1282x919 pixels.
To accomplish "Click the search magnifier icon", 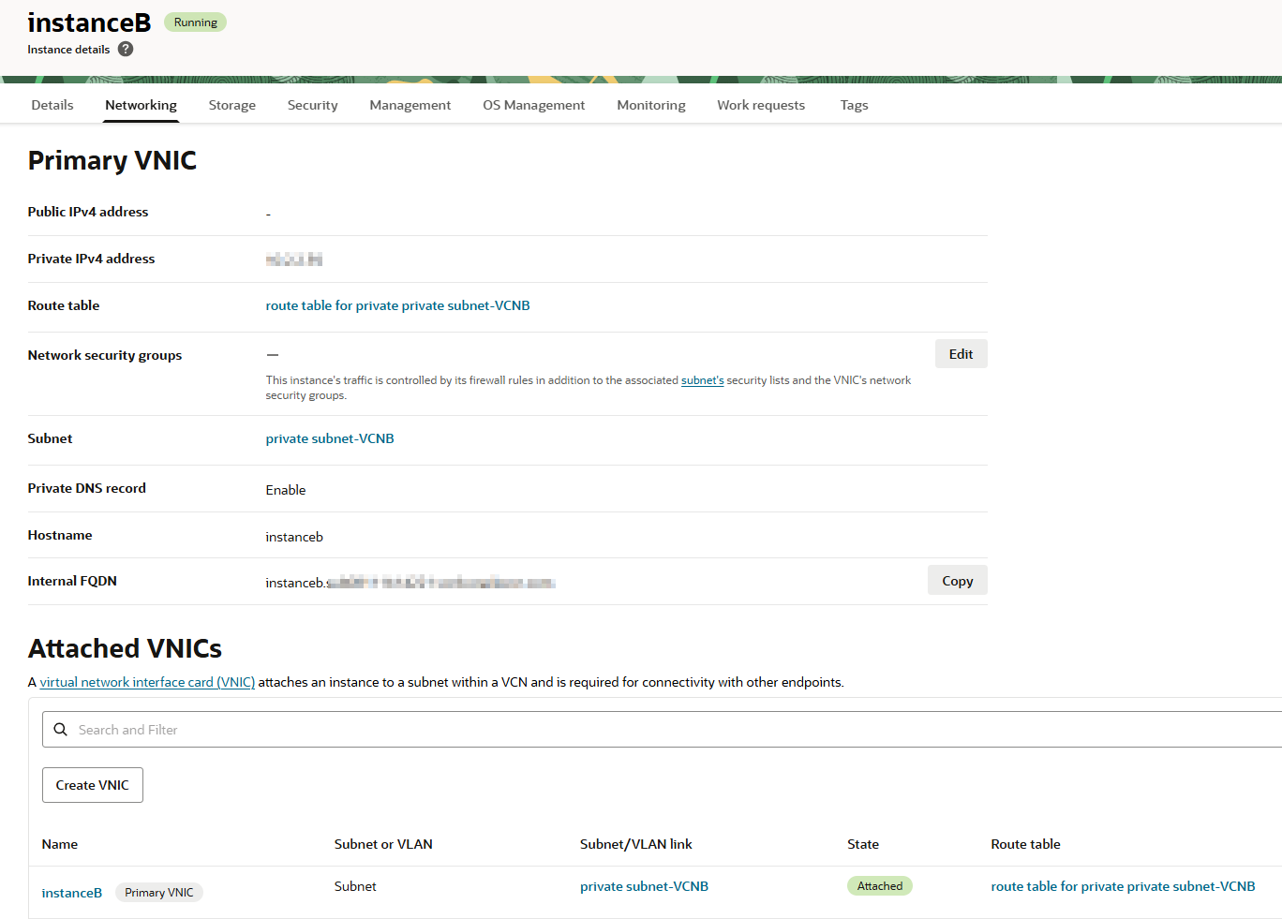I will (x=61, y=730).
